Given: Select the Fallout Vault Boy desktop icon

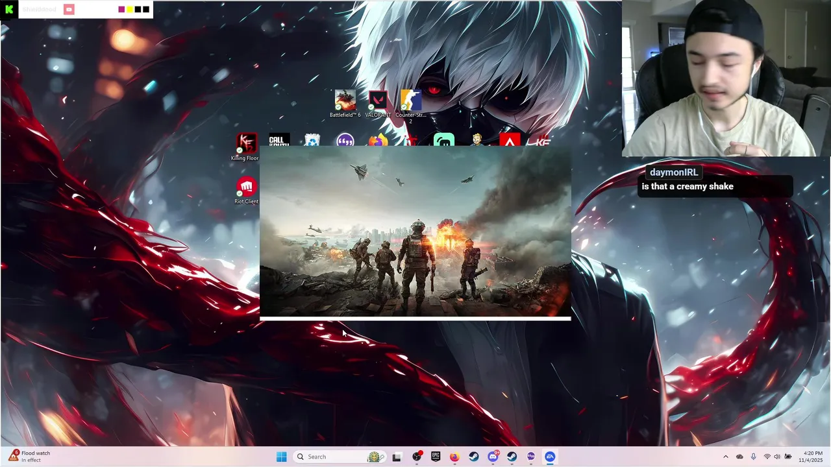Looking at the screenshot, I should point(477,139).
